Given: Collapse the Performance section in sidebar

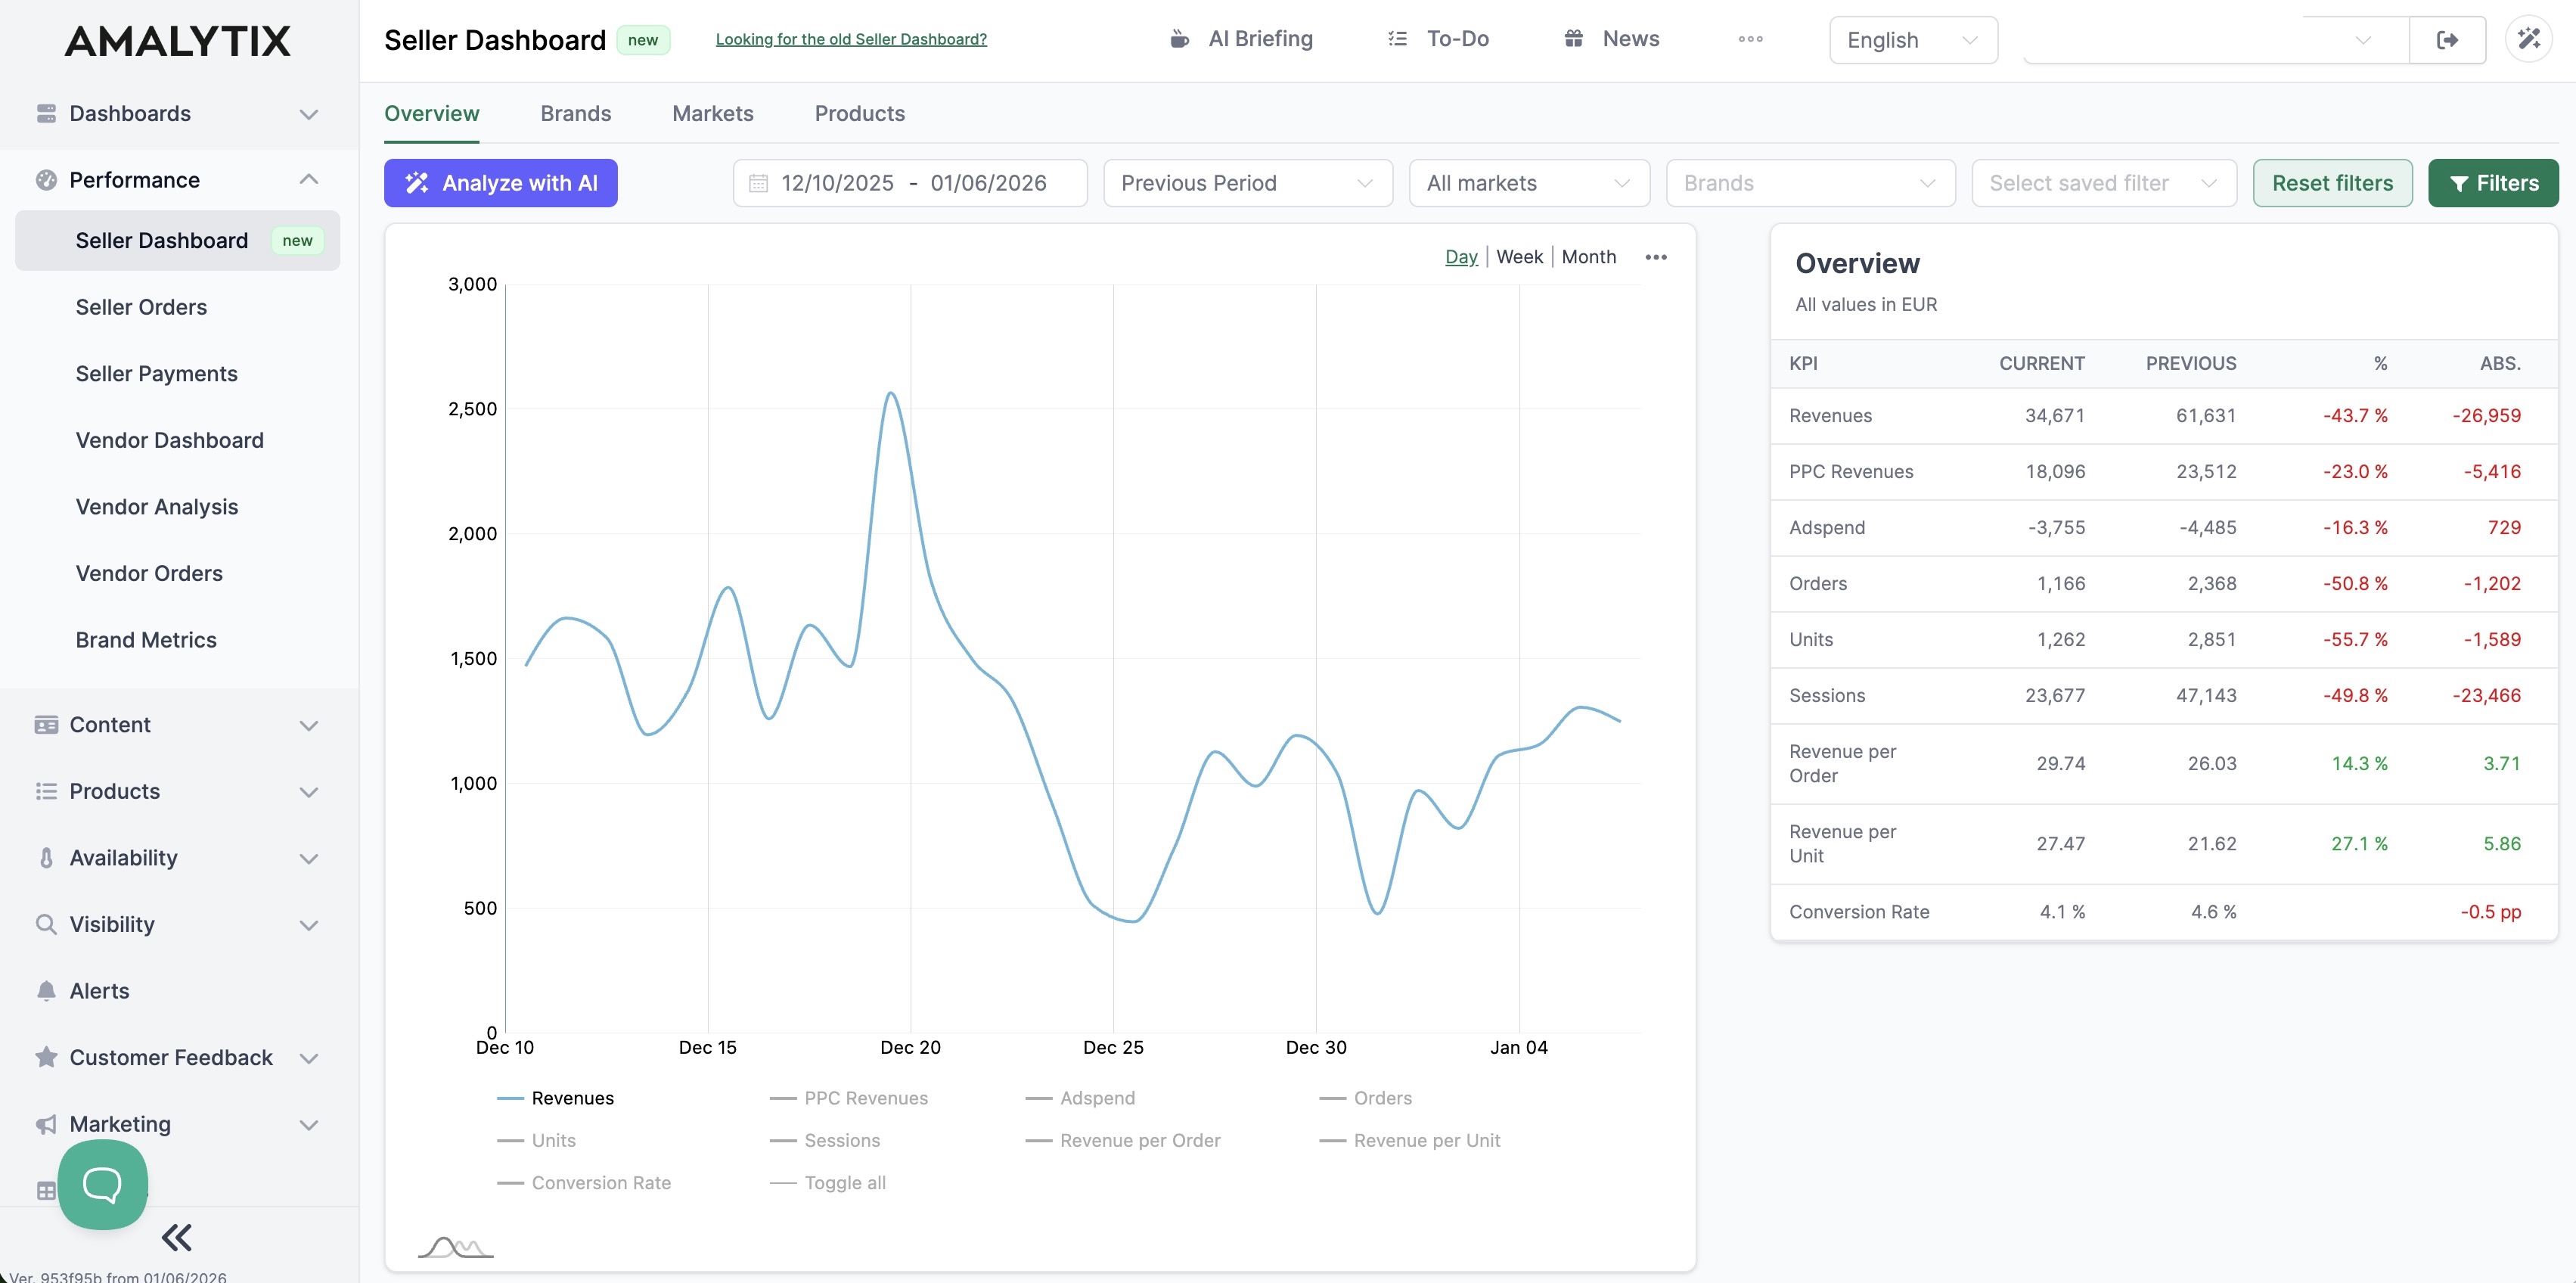Looking at the screenshot, I should (309, 179).
